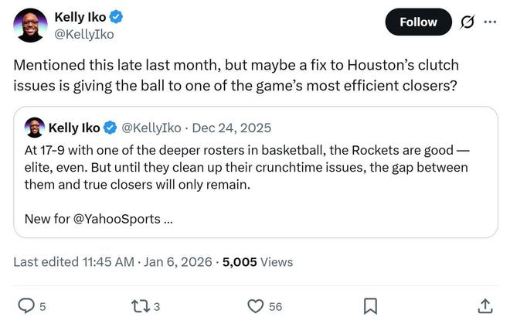Open the Grok slash-circle icon
Screen dimensions: 510x317
[467, 22]
